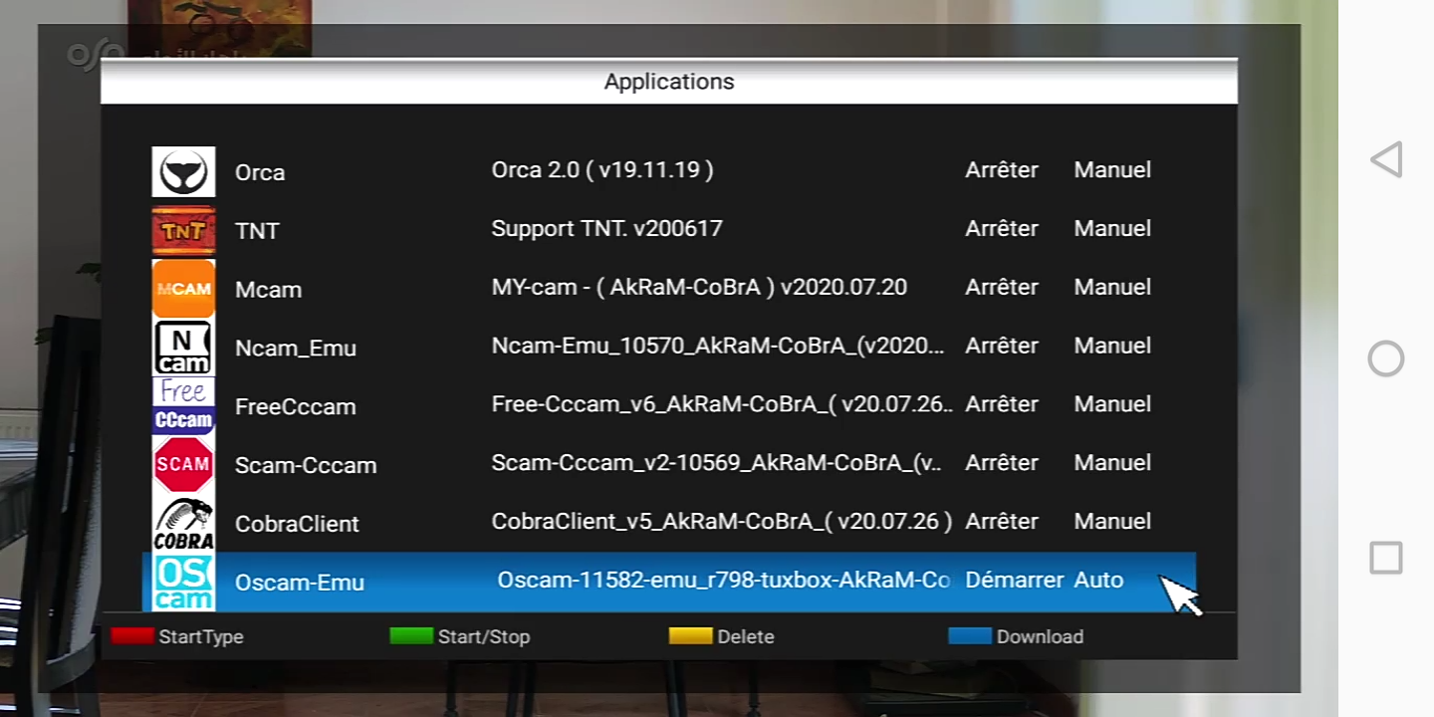Change Manuel start type for Scam-Cccam
1434x717 pixels.
pyautogui.click(x=1112, y=463)
